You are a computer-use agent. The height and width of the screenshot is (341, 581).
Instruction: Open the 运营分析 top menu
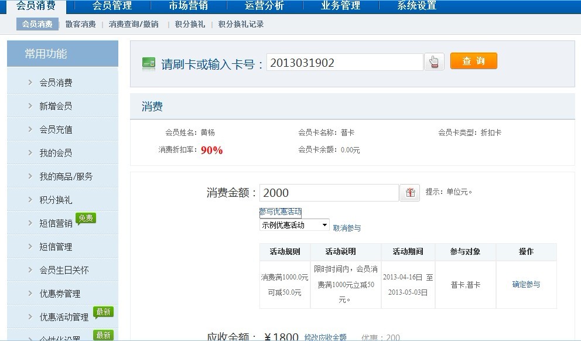[x=264, y=6]
